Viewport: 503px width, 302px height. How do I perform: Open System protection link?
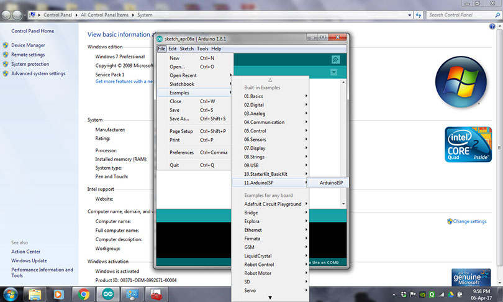coord(30,64)
